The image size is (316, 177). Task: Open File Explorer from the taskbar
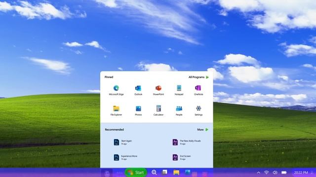(176, 173)
